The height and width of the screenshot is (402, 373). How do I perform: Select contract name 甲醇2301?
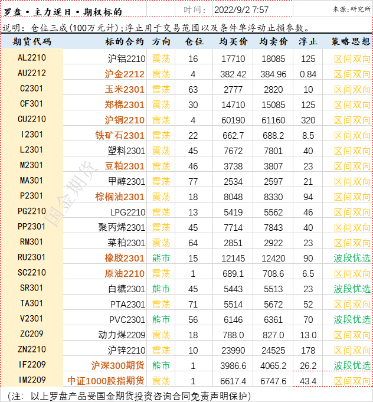[127, 182]
